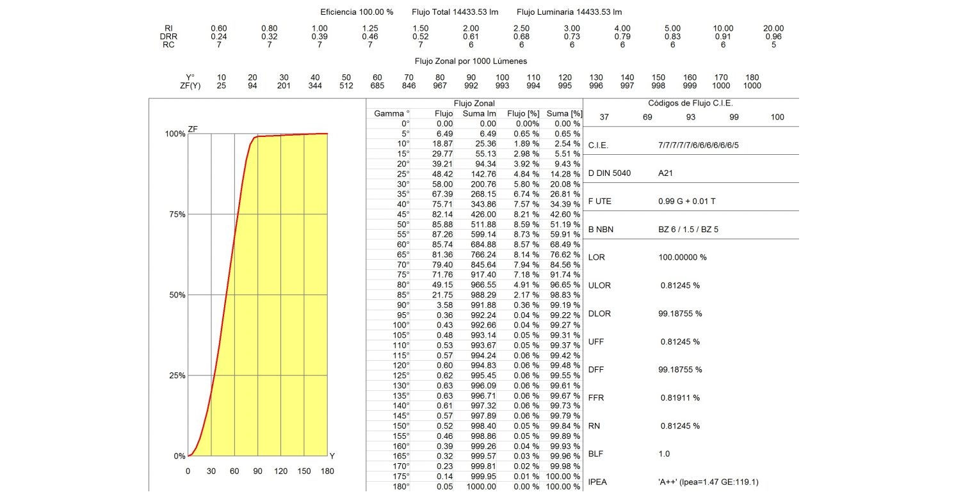Click the "Flujo Luminaria 14433.53 lm" label

point(569,12)
